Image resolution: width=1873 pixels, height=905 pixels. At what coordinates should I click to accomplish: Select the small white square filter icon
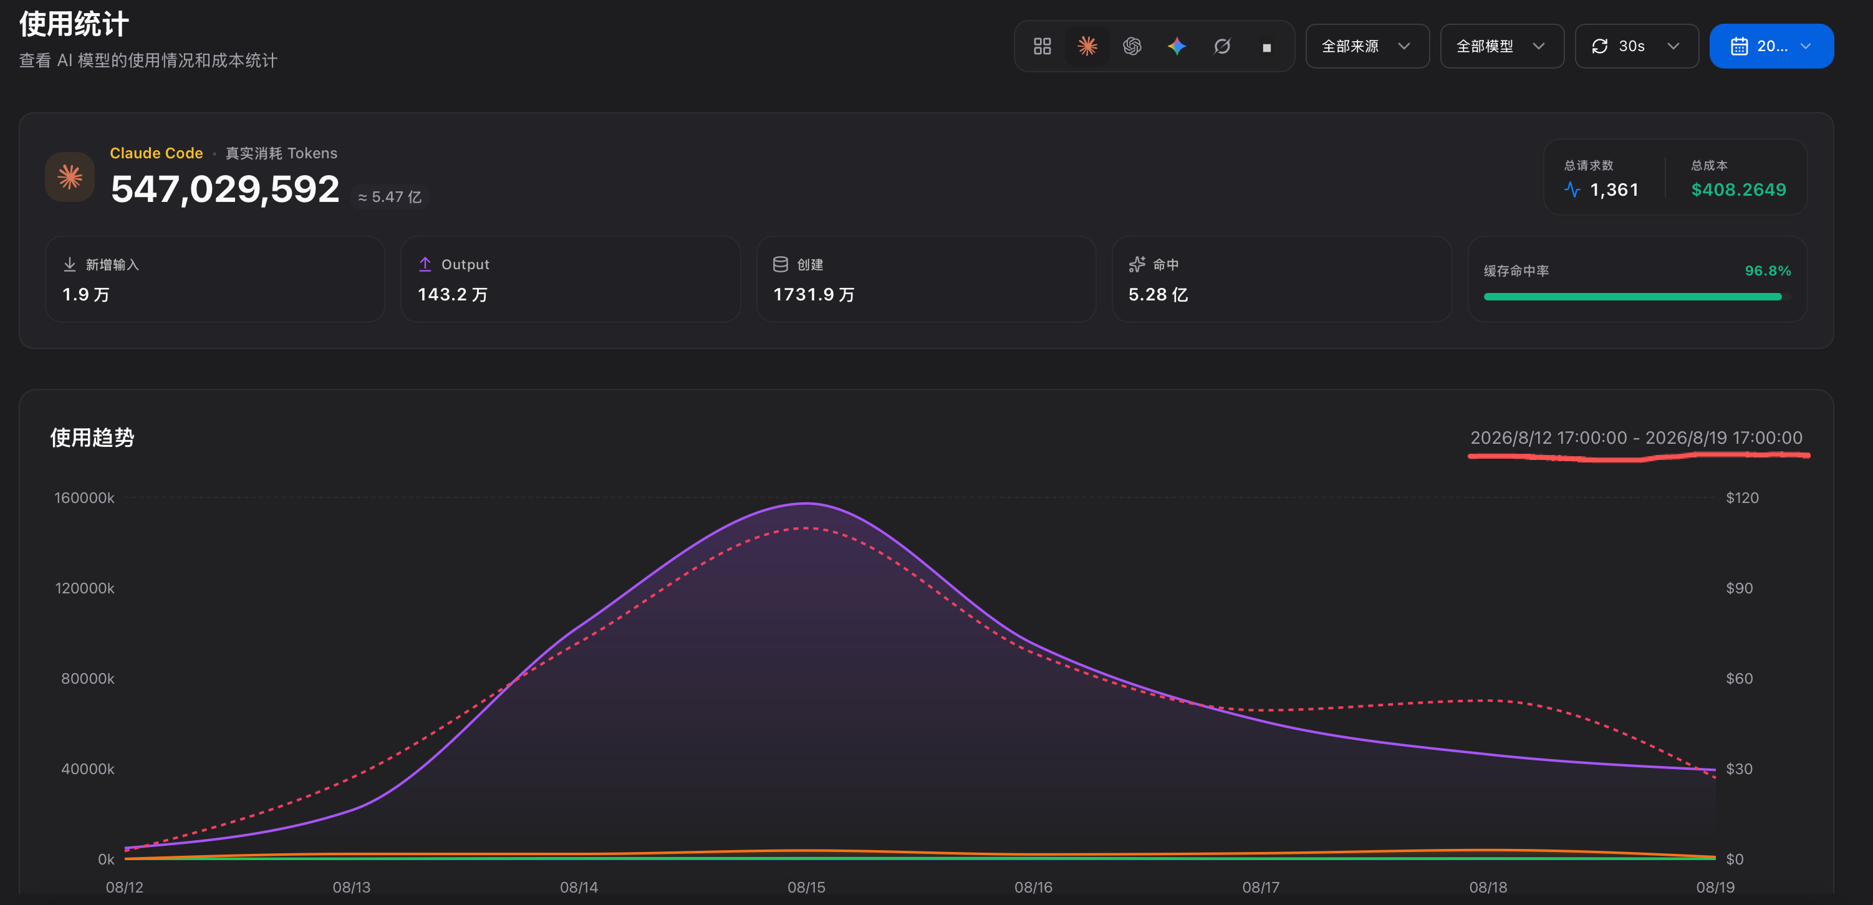[x=1266, y=47]
